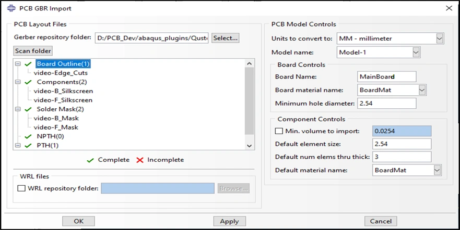Enable the Min. volume to import checkbox
The width and height of the screenshot is (460, 230).
click(x=279, y=131)
